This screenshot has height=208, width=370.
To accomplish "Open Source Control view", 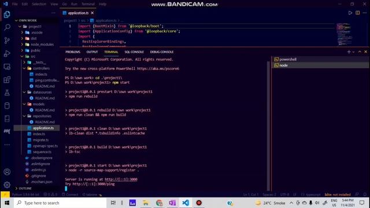I will tap(7, 40).
